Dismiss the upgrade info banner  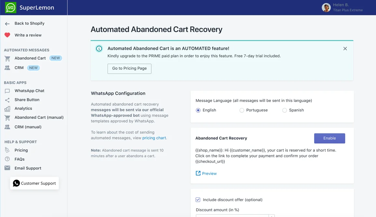345,49
